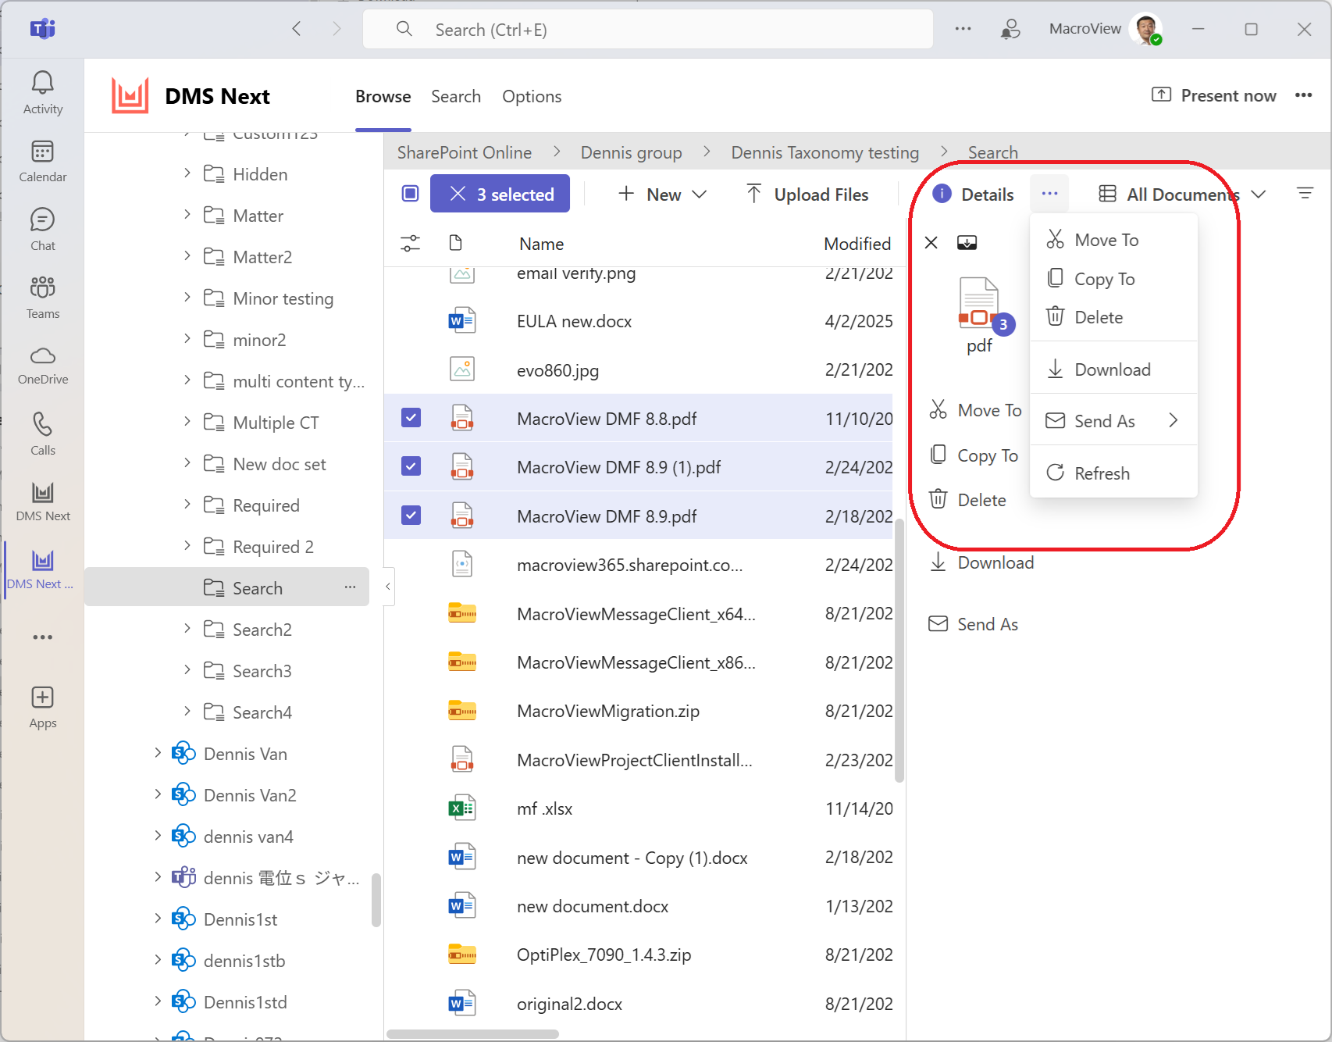Open Chat from the sidebar
The height and width of the screenshot is (1042, 1332).
point(42,230)
